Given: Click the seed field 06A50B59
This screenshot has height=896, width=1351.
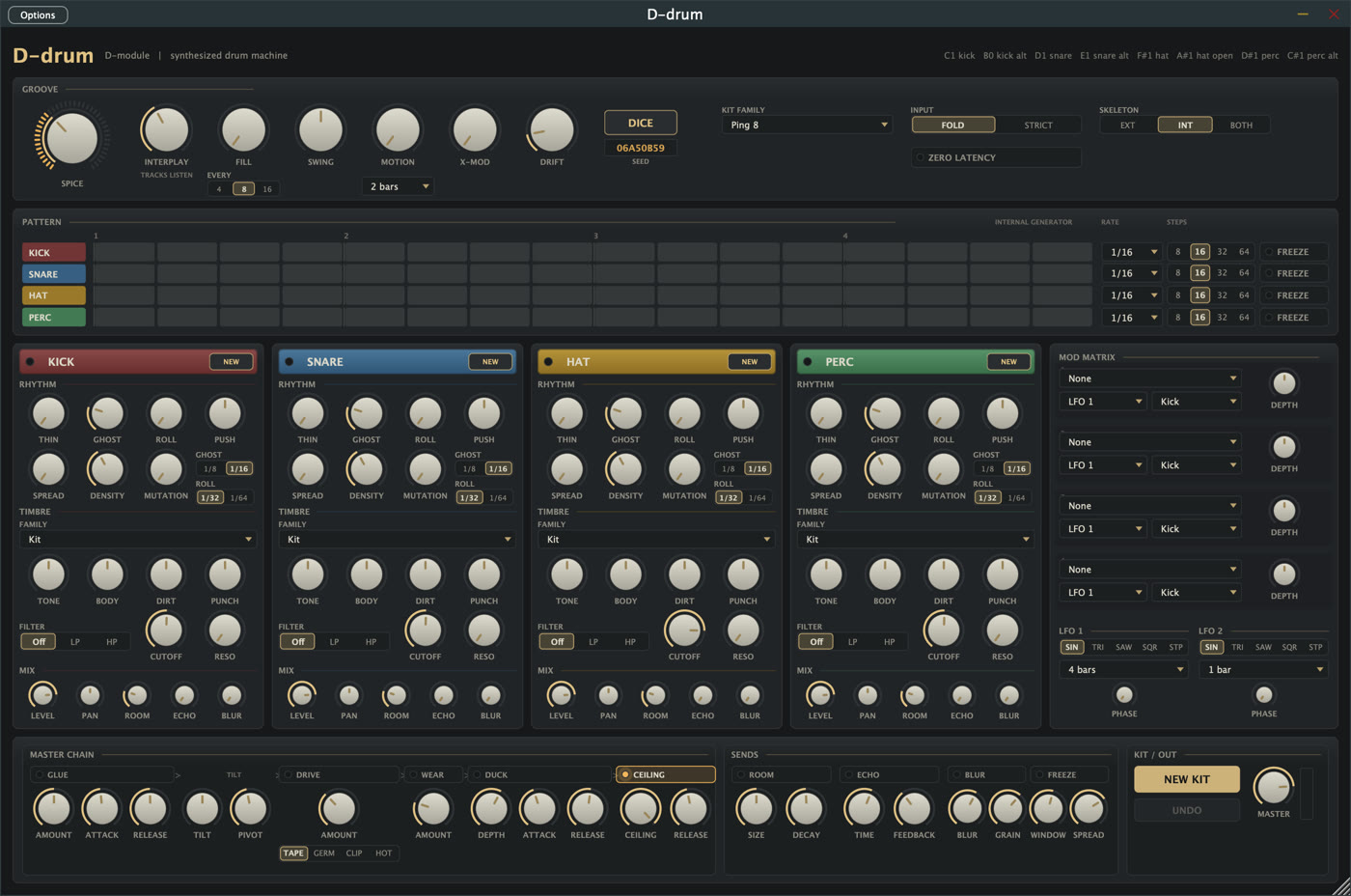Looking at the screenshot, I should click(x=641, y=148).
